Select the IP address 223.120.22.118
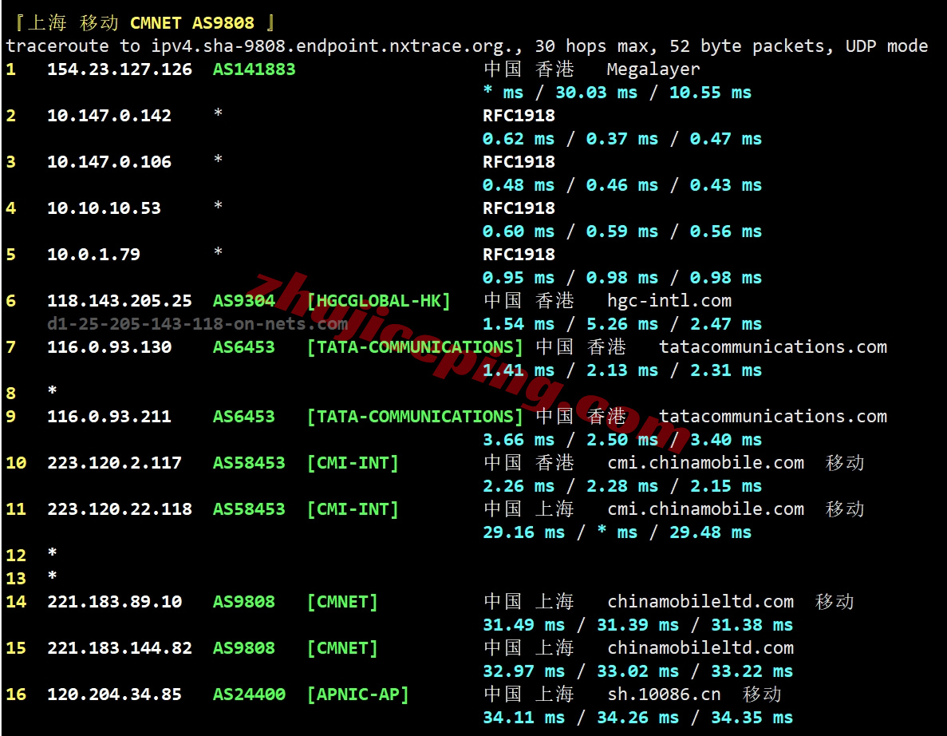This screenshot has height=736, width=947. [120, 509]
